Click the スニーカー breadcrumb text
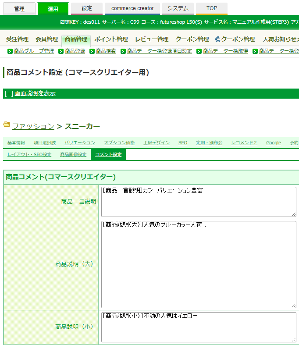 point(82,126)
